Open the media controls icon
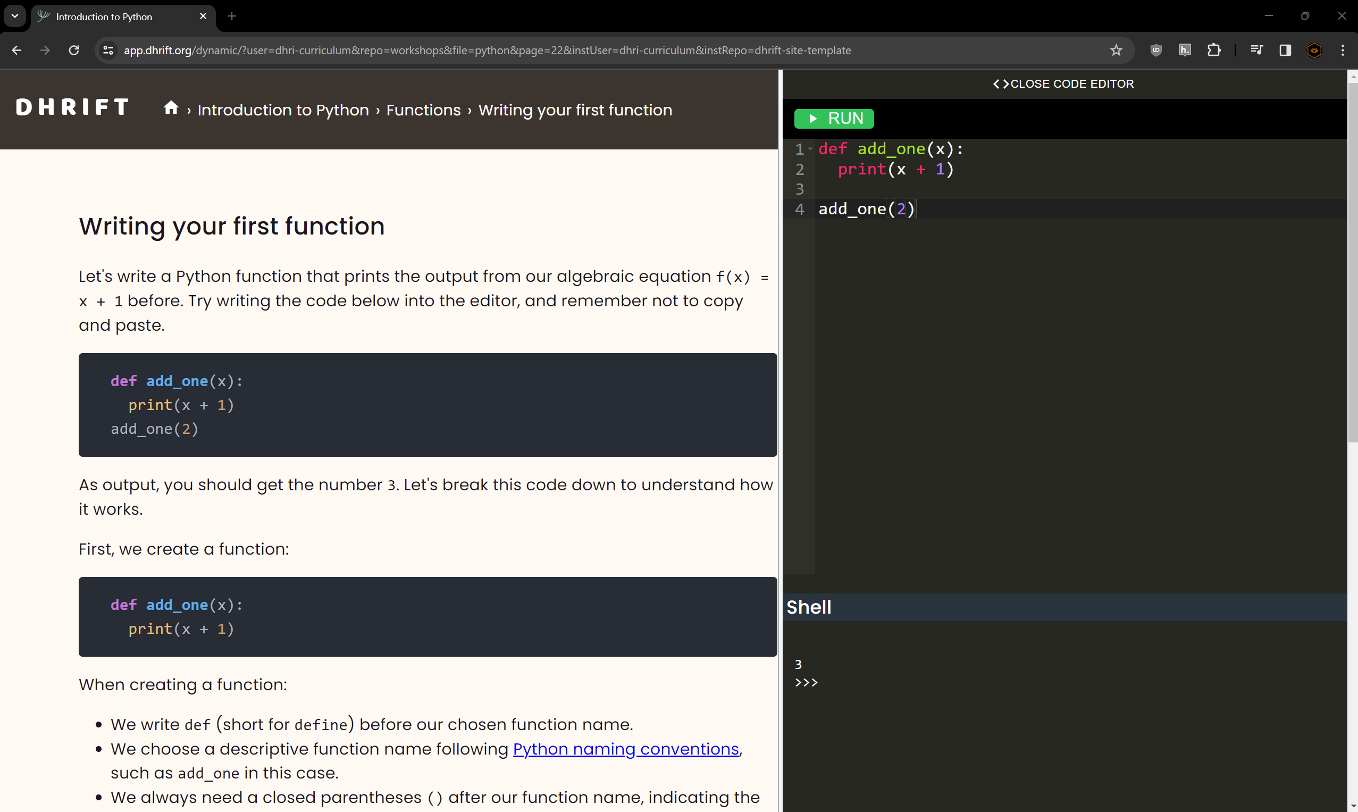The width and height of the screenshot is (1358, 812). coord(1256,51)
